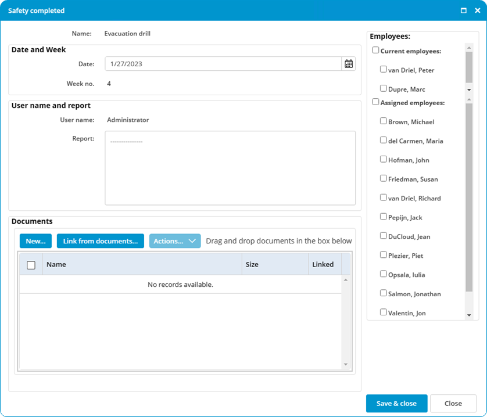Check the Dupre, Marc checkbox
Screen dimensions: 487x417
click(x=383, y=88)
